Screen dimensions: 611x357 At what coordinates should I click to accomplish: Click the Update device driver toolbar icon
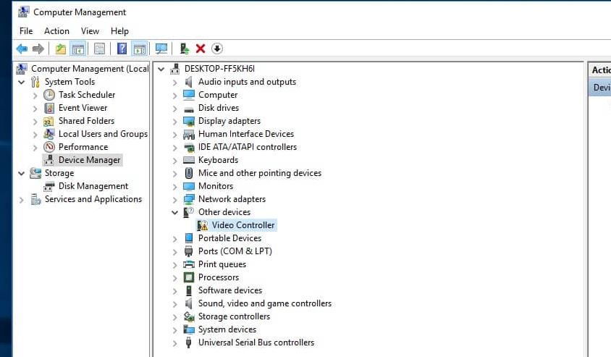185,49
